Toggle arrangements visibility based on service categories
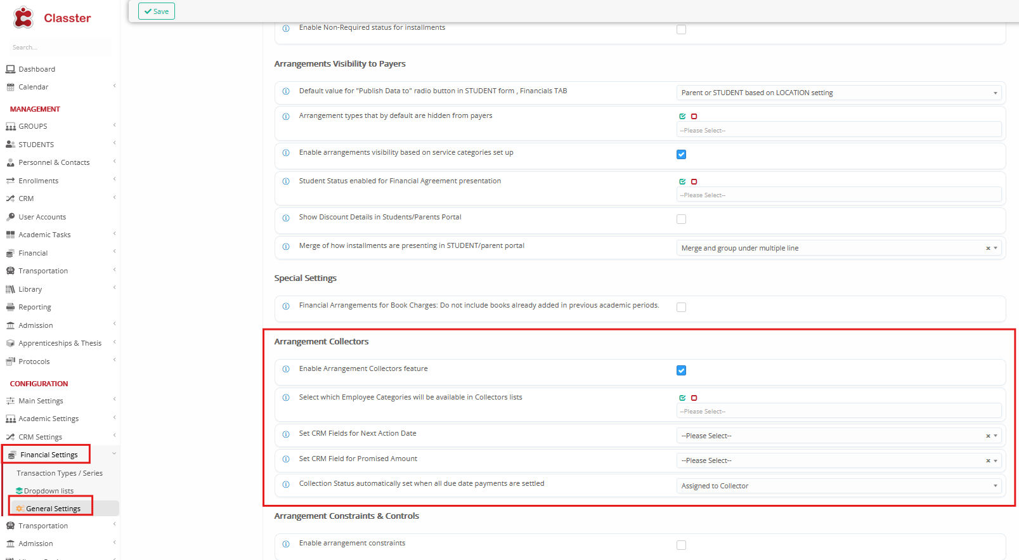The image size is (1019, 560). (681, 155)
